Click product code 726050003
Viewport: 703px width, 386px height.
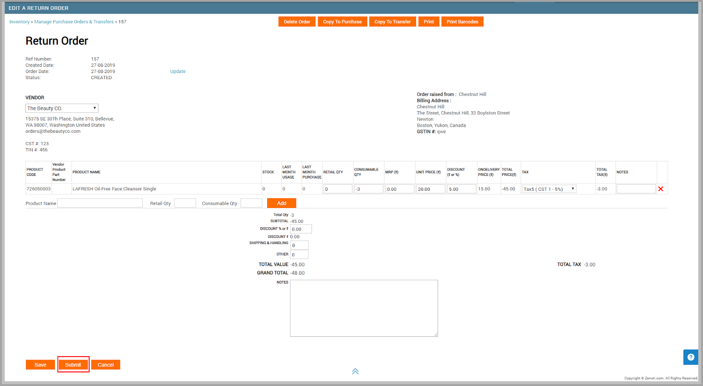click(39, 189)
